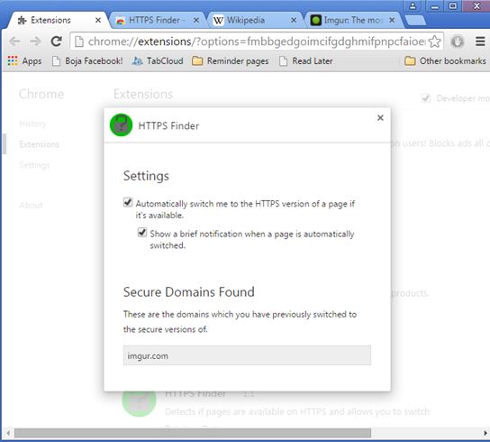Screen dimensions: 490x442
Task: Open Extensions in the Chrome sidebar
Action: pos(39,144)
